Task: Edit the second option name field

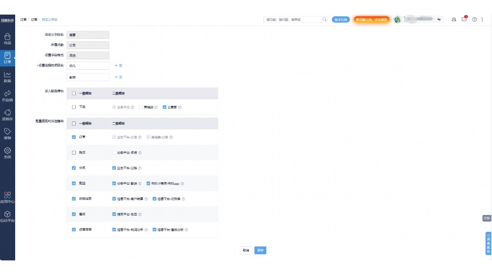Action: click(88, 77)
